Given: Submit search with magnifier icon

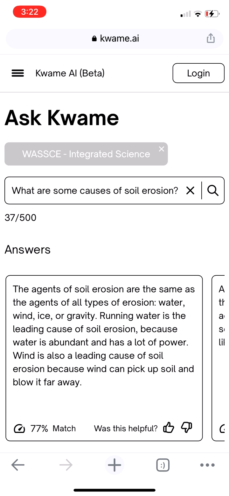Looking at the screenshot, I should 213,190.
